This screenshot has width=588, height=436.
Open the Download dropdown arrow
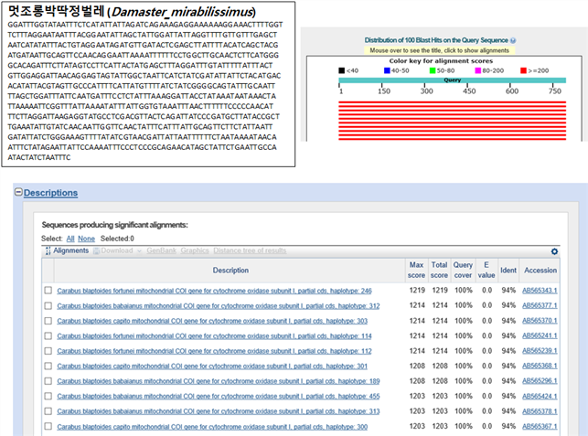[x=139, y=250]
